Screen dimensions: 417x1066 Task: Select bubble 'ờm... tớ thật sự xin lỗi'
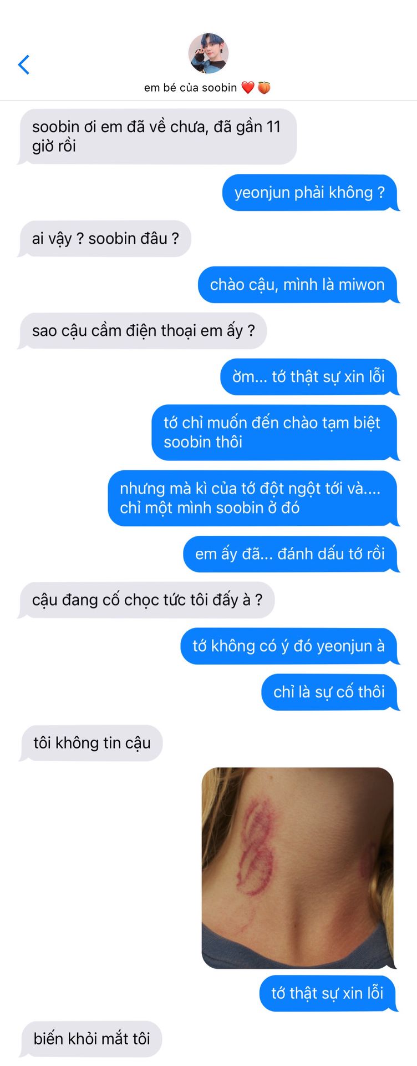pyautogui.click(x=309, y=377)
